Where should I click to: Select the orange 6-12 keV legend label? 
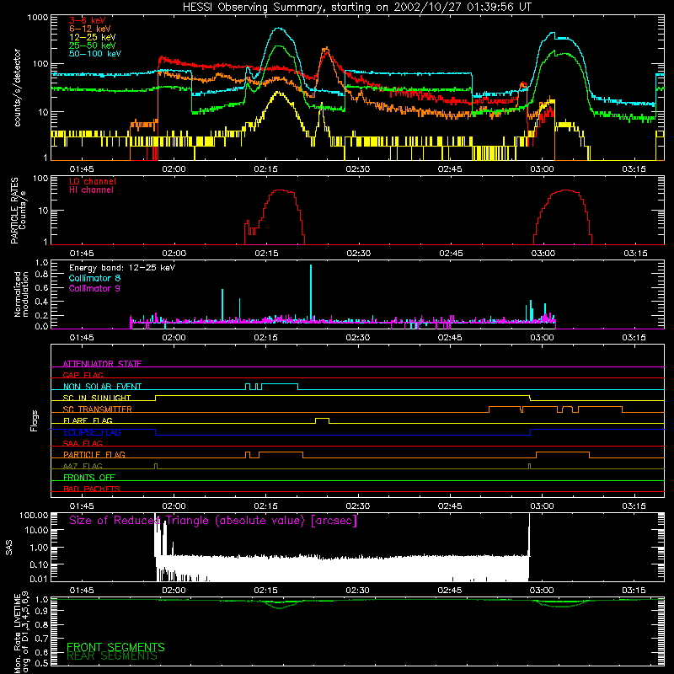(x=90, y=29)
